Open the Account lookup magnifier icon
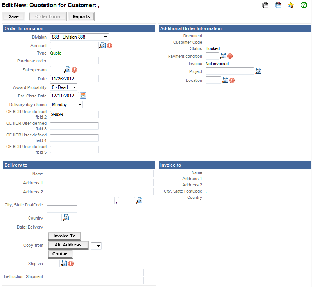The height and width of the screenshot is (287, 312). click(102, 46)
